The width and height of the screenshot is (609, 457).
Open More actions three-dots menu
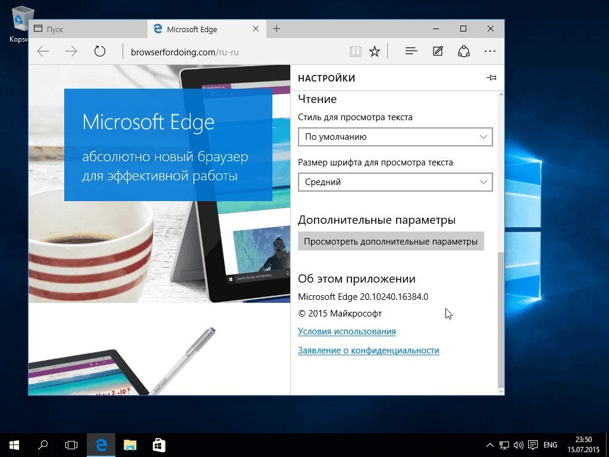click(490, 51)
